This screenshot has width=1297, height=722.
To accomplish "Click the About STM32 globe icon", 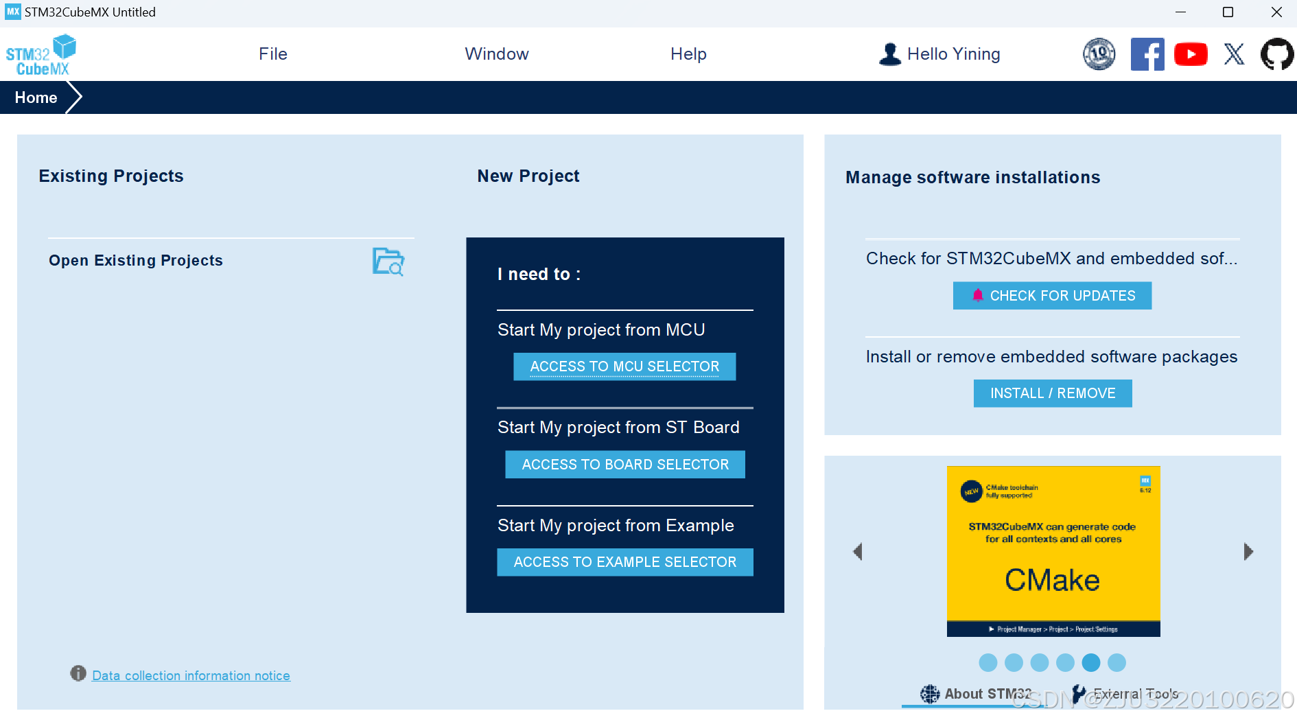I will click(930, 694).
